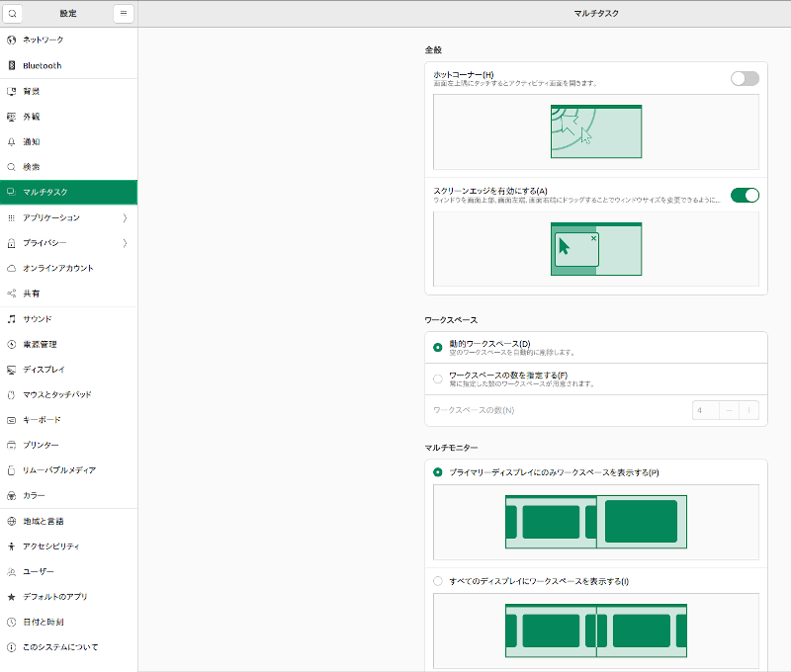Select ユーザー in the sidebar
This screenshot has height=672, width=791.
68,571
